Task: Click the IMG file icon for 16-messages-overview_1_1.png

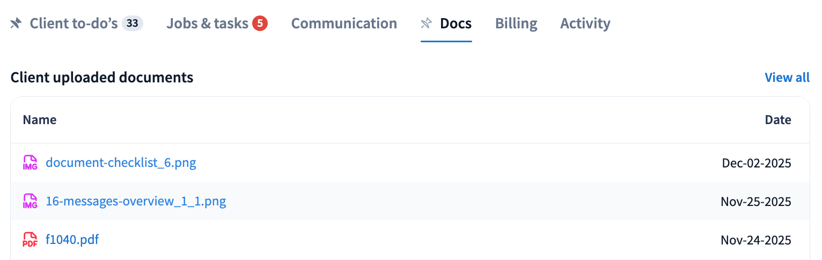Action: click(30, 201)
